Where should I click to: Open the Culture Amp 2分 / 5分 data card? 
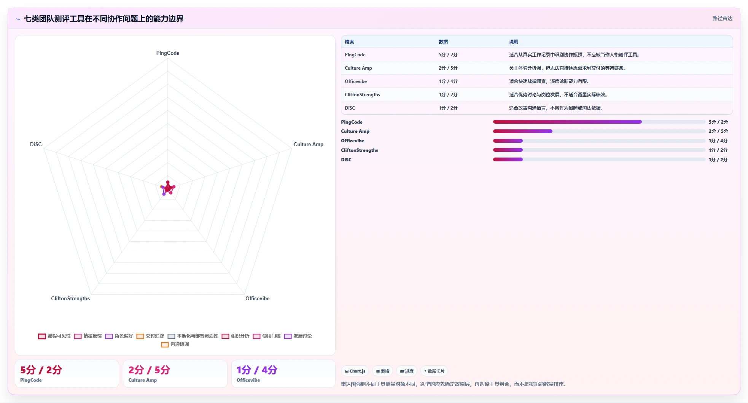(175, 374)
